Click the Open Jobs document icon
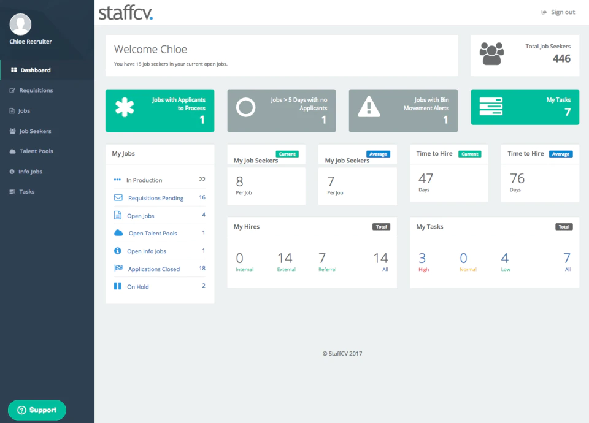The image size is (589, 423). point(118,215)
